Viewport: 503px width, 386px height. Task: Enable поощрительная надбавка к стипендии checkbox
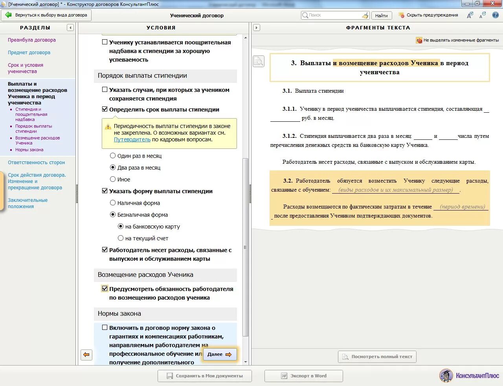(105, 42)
